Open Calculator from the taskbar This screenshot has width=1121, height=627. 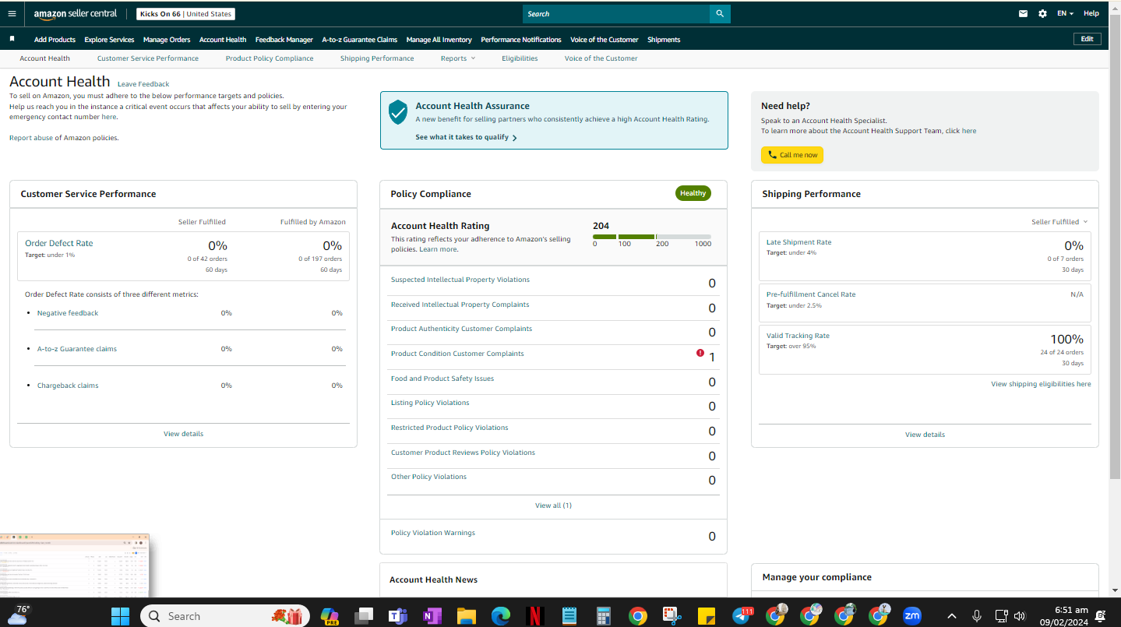click(x=603, y=616)
